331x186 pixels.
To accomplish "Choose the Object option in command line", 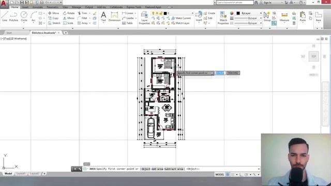I will [146, 169].
